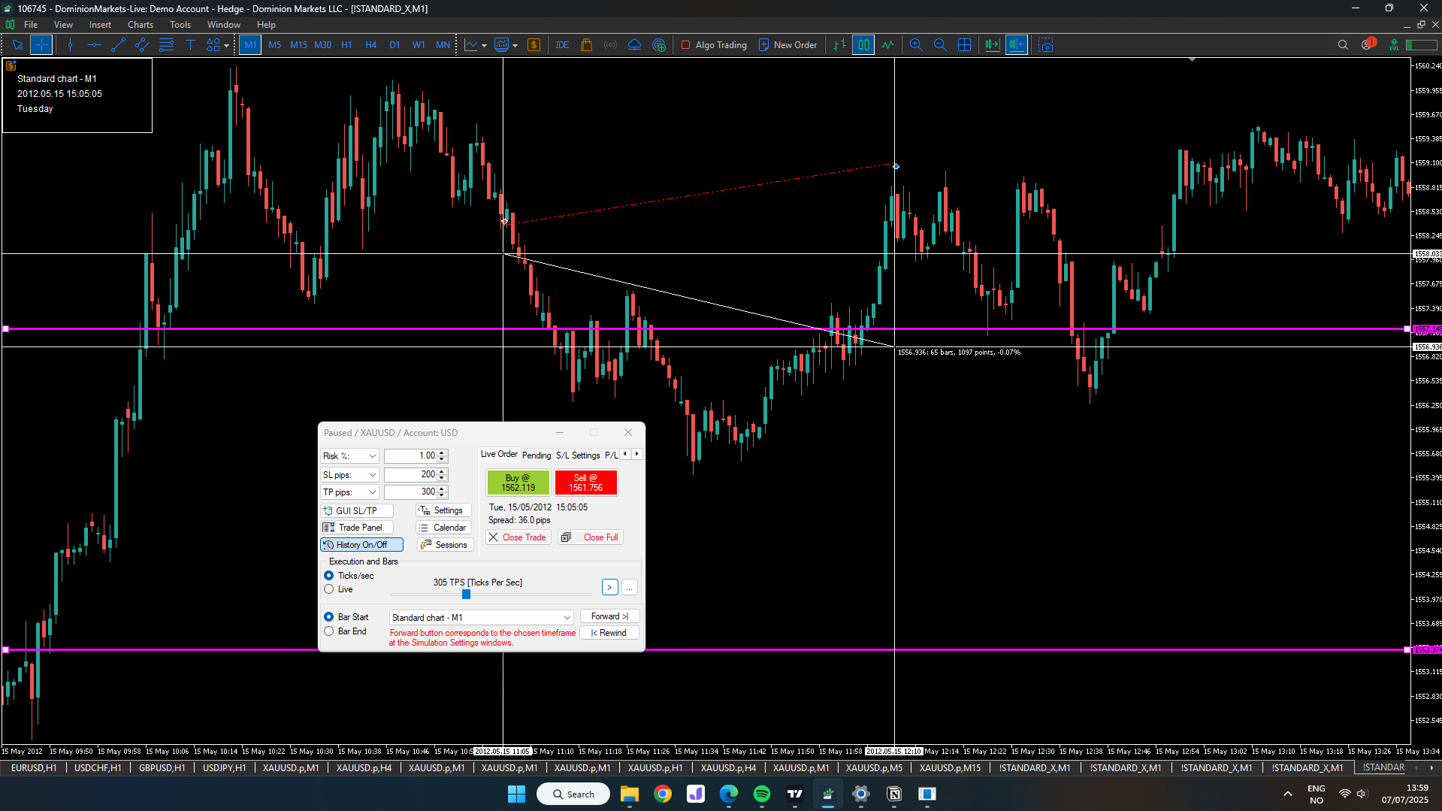Open the VPS cloud icon
1442x811 pixels.
click(635, 45)
